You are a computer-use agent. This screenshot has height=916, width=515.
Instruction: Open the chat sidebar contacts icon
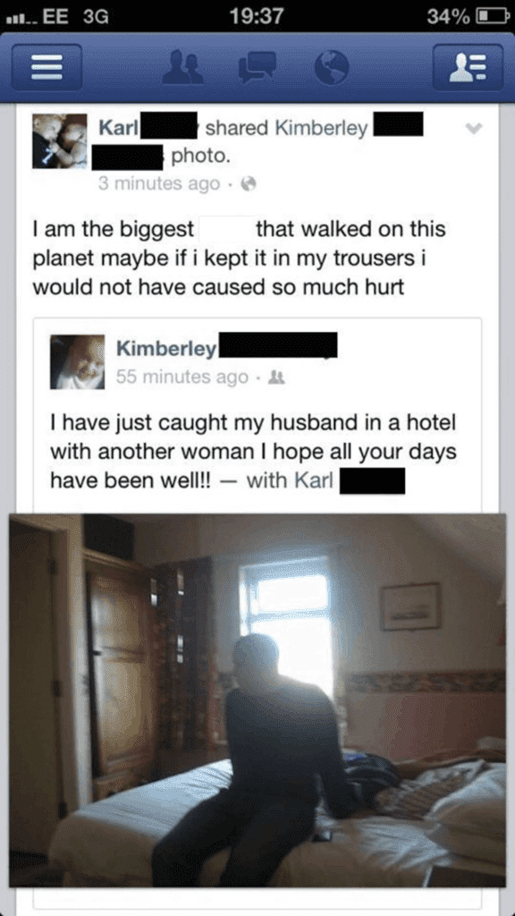click(468, 67)
